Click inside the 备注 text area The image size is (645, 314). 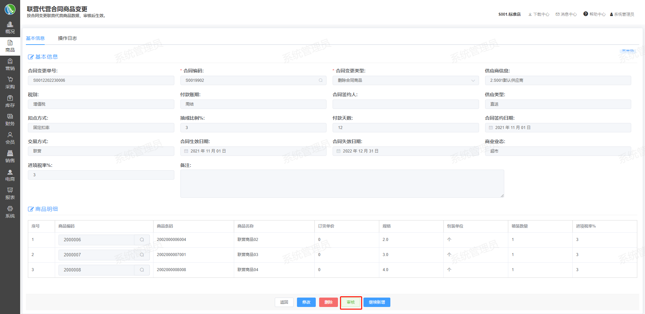342,184
